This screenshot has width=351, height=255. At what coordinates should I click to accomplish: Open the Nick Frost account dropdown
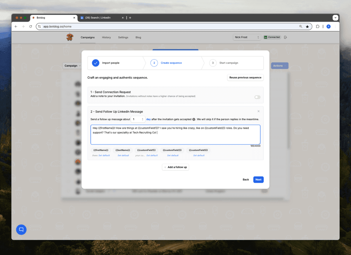click(x=247, y=37)
